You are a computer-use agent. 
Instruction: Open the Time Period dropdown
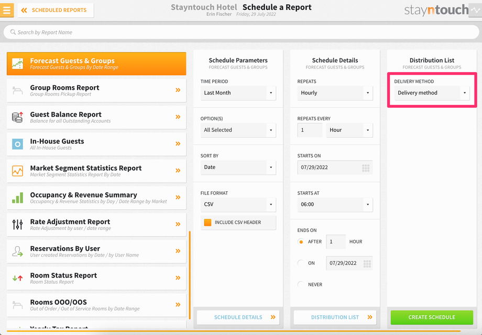click(x=238, y=93)
